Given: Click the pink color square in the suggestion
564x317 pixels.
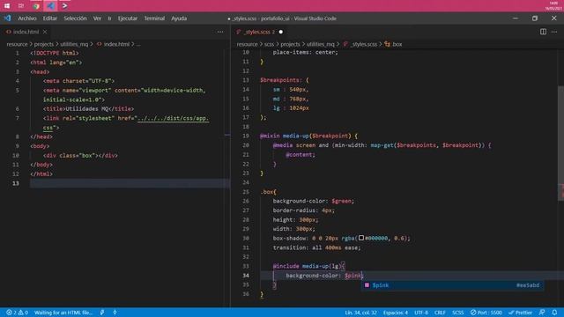Looking at the screenshot, I should coord(367,285).
